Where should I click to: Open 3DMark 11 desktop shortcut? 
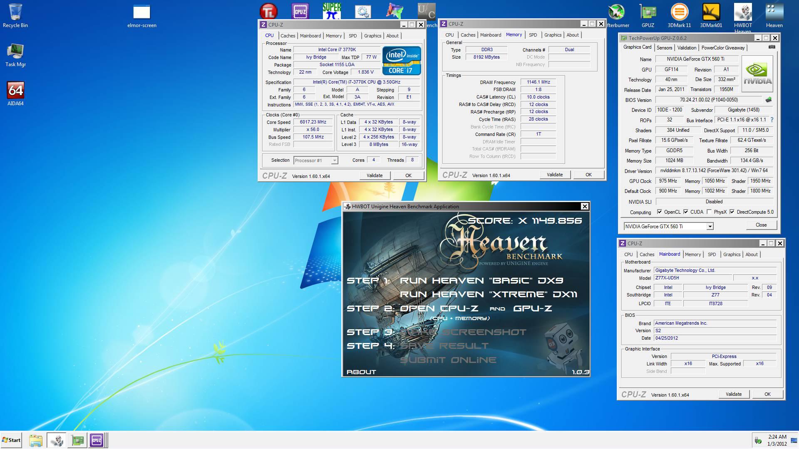(x=679, y=16)
